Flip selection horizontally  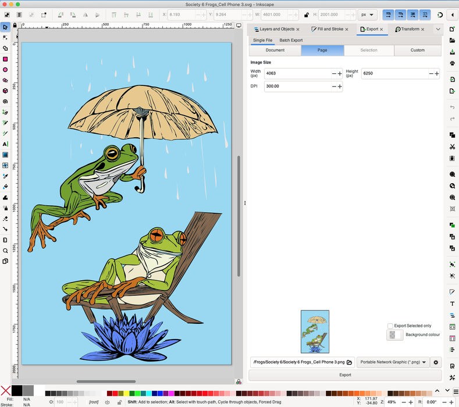tap(85, 15)
